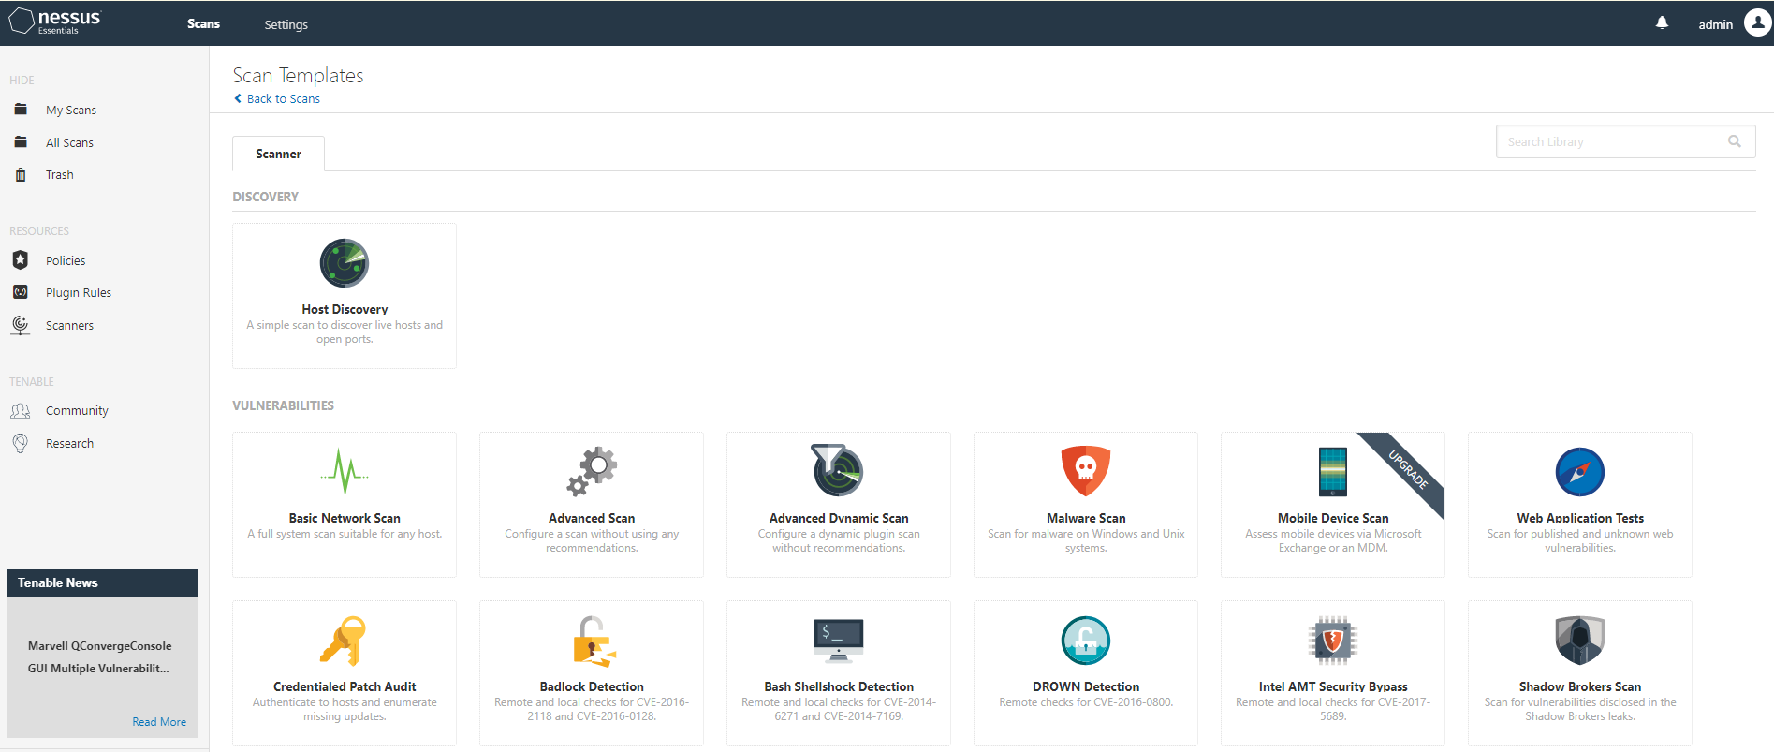1774x752 pixels.
Task: Select the Credentialed Patch Audit keys icon
Action: pyautogui.click(x=343, y=641)
